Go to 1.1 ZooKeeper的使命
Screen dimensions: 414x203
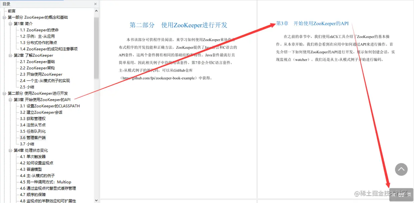coord(39,30)
